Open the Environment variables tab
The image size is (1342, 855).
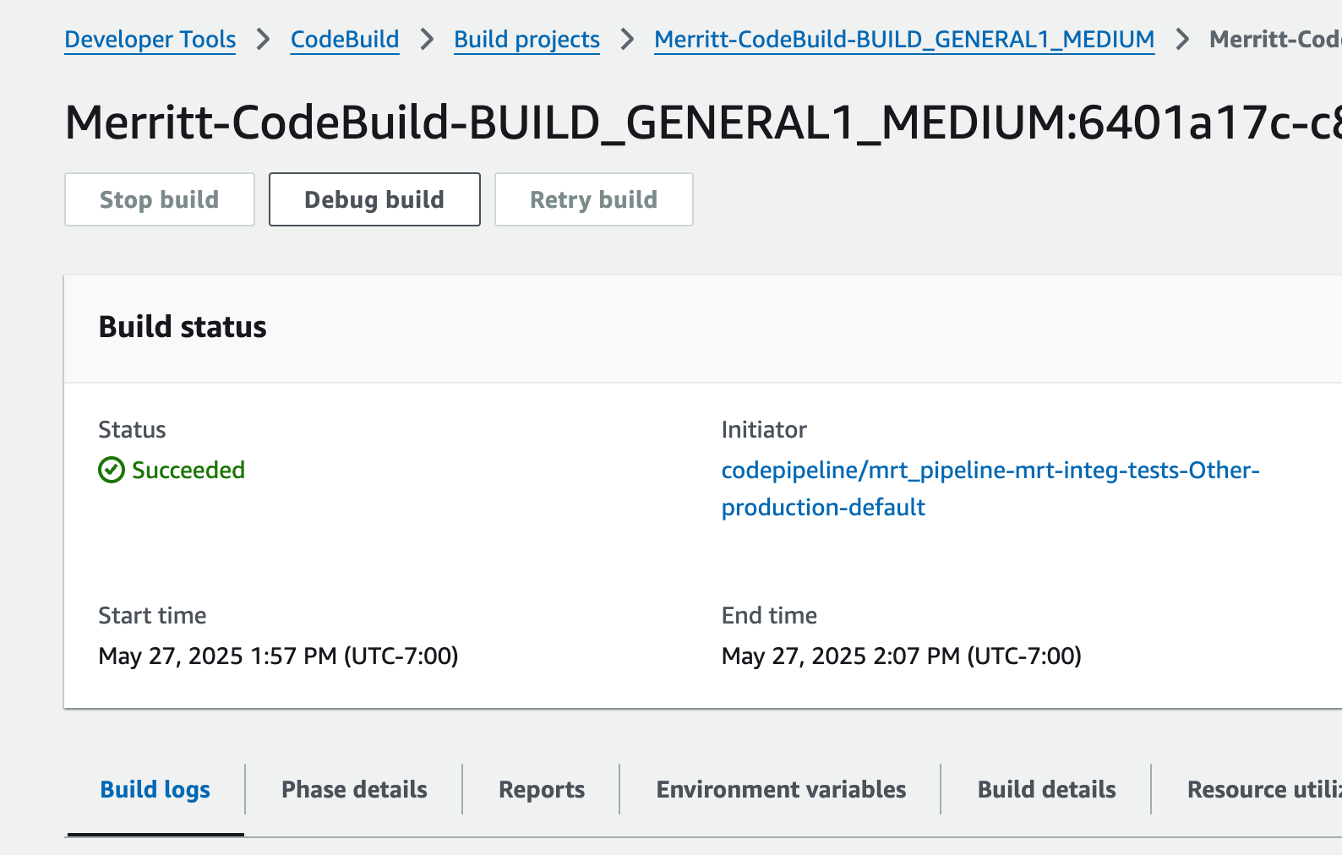point(782,789)
